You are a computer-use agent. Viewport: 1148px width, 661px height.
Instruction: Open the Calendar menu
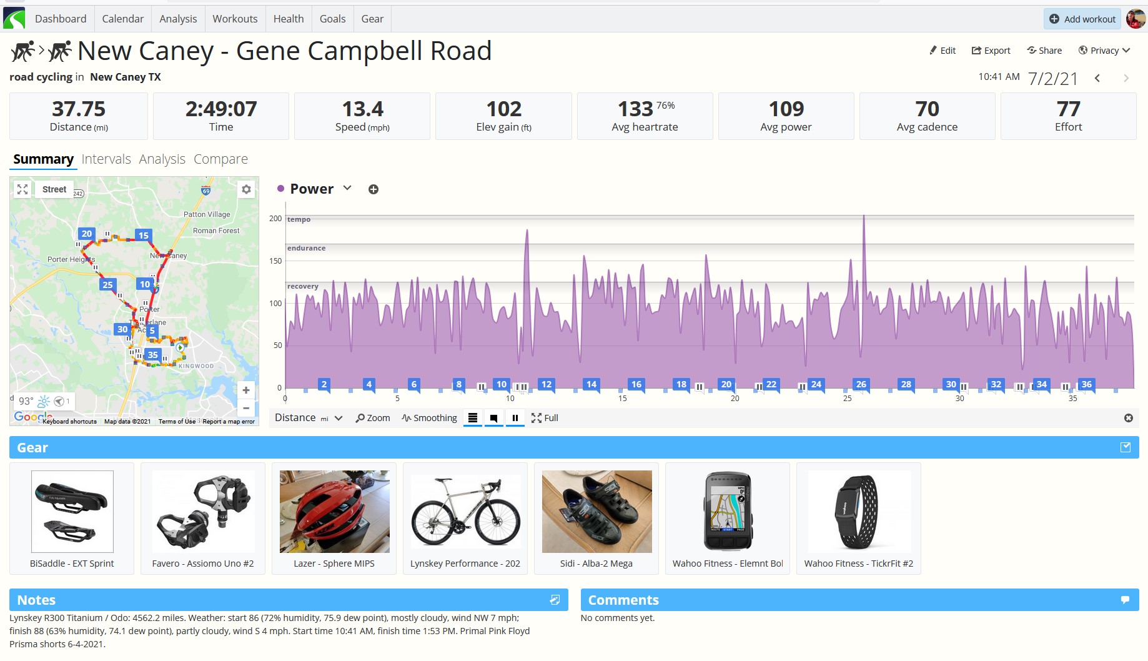[x=123, y=19]
